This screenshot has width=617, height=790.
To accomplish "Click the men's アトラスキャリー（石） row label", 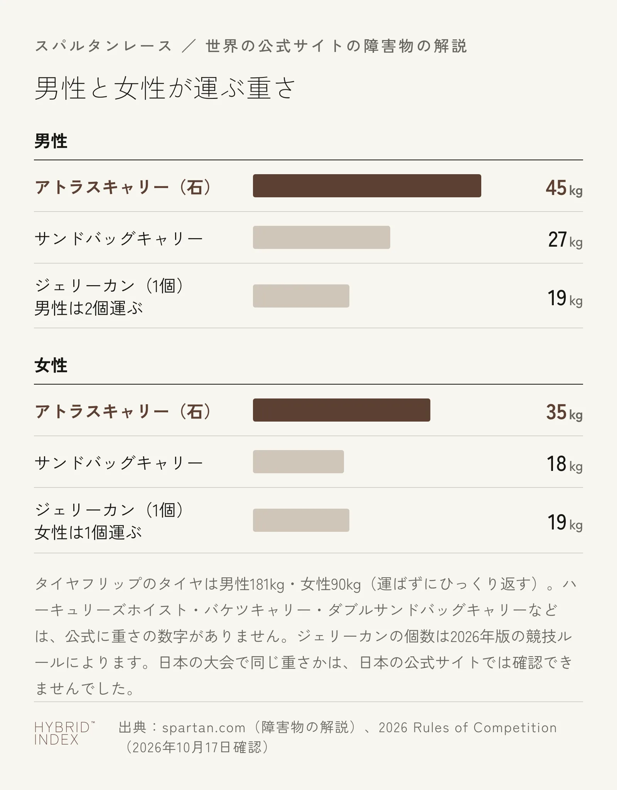I will click(x=123, y=187).
